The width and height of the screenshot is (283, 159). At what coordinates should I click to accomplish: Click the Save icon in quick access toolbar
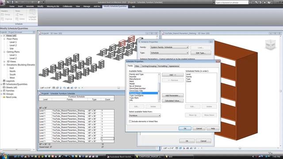point(12,2)
